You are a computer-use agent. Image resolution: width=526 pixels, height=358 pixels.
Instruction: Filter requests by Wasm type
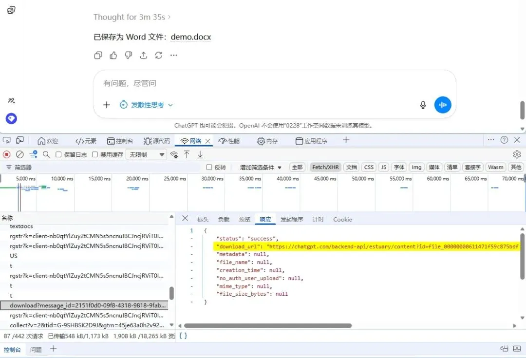coord(495,167)
